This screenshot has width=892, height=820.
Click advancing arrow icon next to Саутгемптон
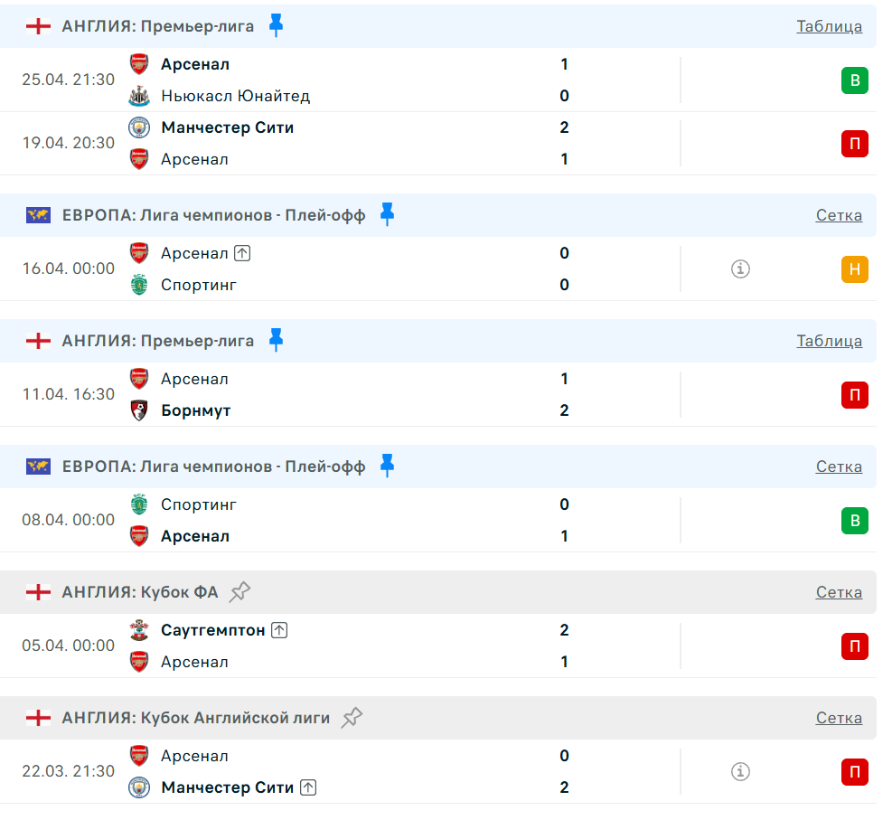(x=279, y=630)
